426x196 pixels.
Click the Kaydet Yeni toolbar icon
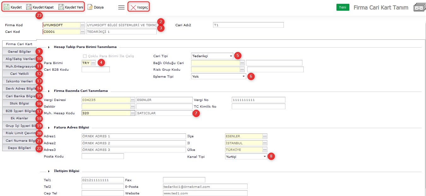(x=61, y=7)
